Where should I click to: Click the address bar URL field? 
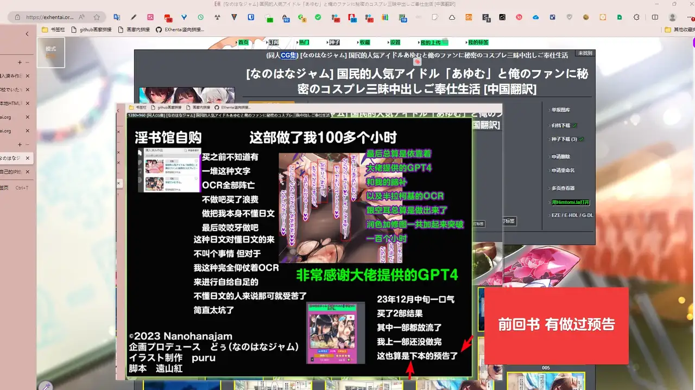pos(49,17)
